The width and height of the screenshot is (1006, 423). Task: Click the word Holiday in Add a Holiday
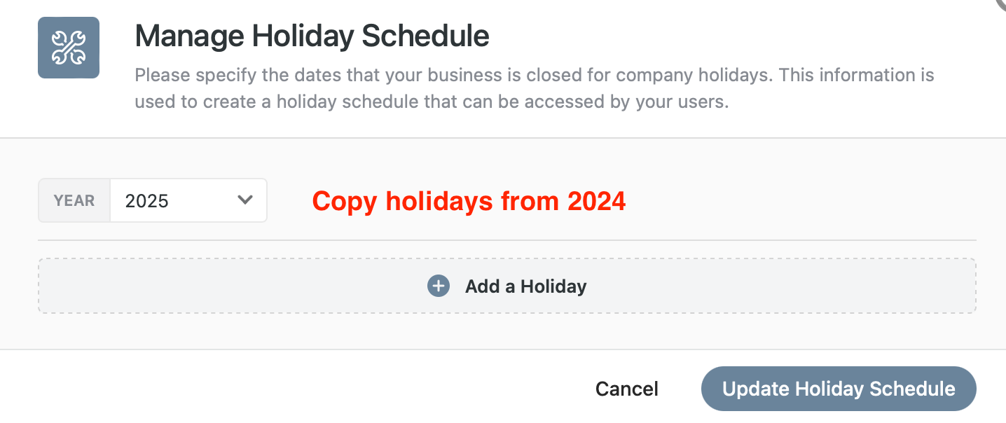(x=553, y=286)
